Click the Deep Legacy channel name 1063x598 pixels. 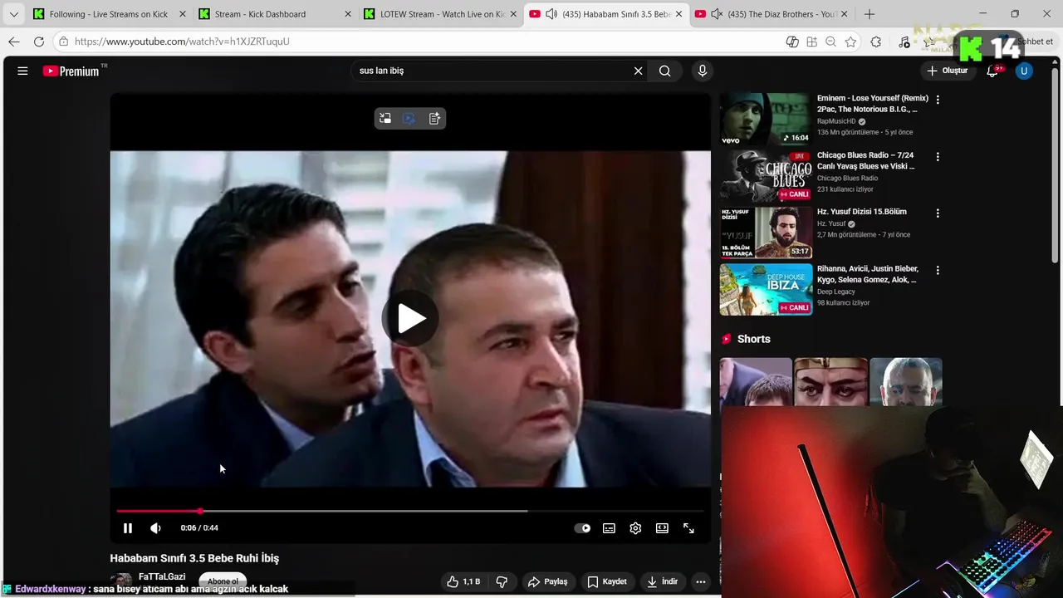click(836, 292)
